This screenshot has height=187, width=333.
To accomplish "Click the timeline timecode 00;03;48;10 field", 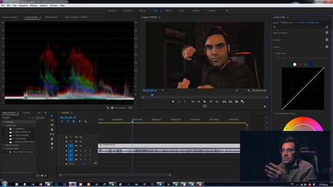I will pyautogui.click(x=68, y=117).
